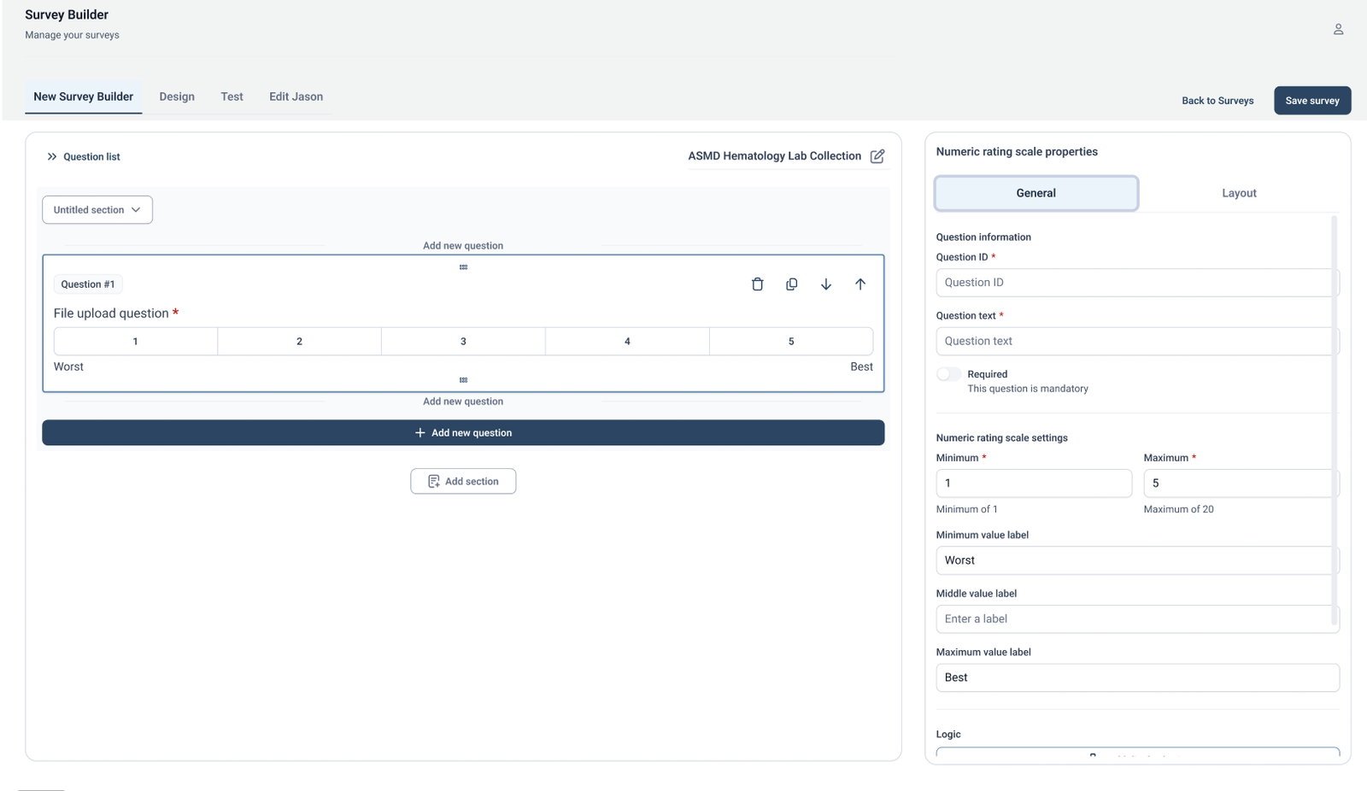Open user profile icon at top right
1367x791 pixels.
coord(1339,29)
